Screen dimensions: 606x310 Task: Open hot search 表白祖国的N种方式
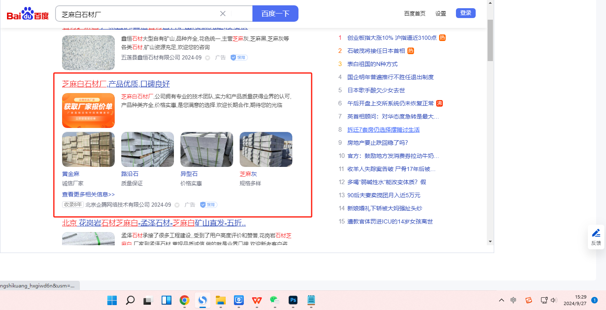point(372,64)
